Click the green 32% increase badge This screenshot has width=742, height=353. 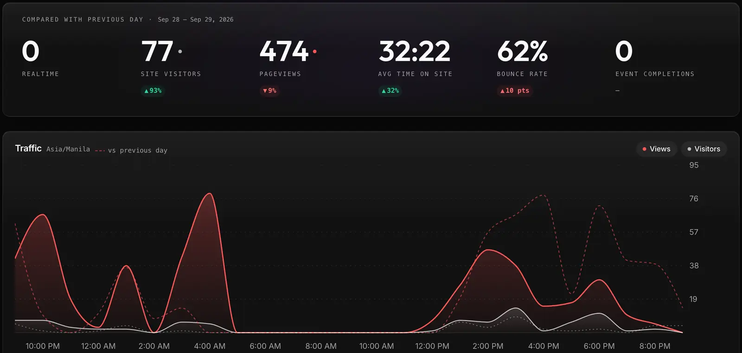(390, 90)
